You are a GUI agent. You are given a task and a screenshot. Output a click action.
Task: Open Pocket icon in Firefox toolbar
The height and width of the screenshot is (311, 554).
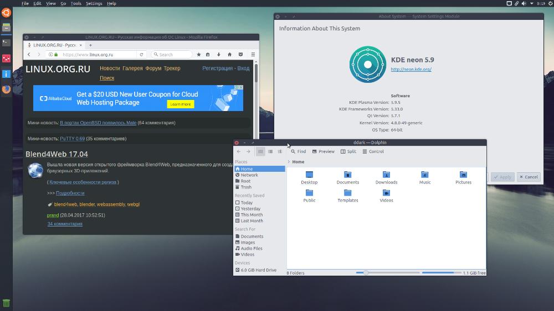[240, 55]
